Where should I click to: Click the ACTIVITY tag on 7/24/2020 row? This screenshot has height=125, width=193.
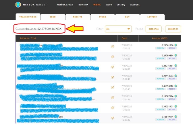click(x=160, y=120)
